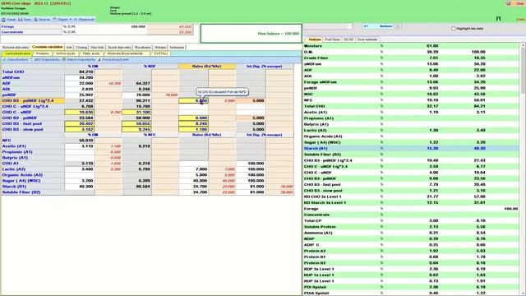The height and width of the screenshot is (296, 526).
Task: Click the Analysis list vertical scrollbar thumb
Action: 523,71
